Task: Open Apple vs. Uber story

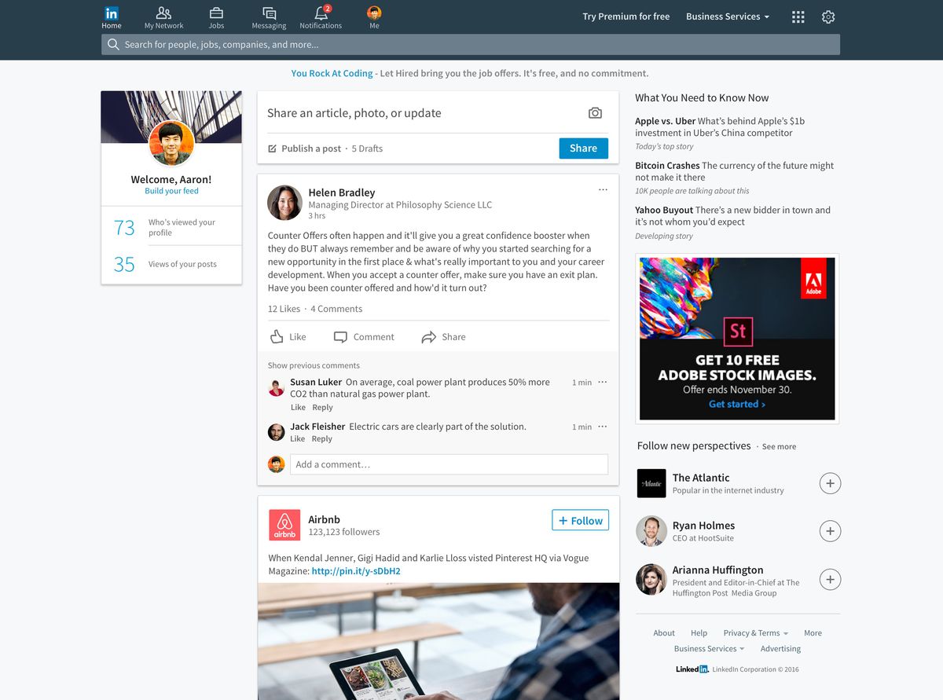Action: [x=720, y=127]
